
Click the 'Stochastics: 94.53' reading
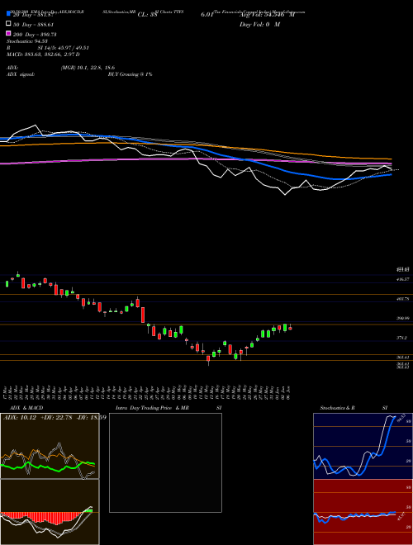click(27, 41)
